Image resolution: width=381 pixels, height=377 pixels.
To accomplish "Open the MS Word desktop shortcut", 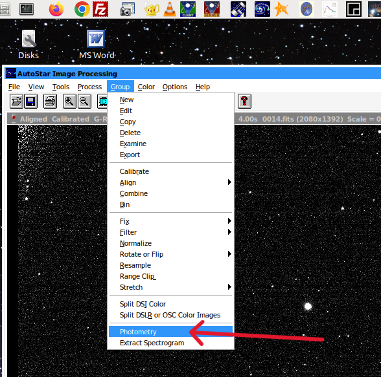I will point(97,45).
